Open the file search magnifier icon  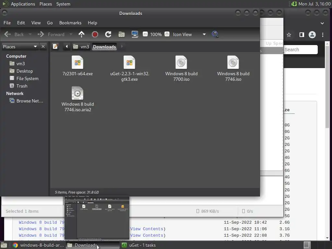point(215,34)
